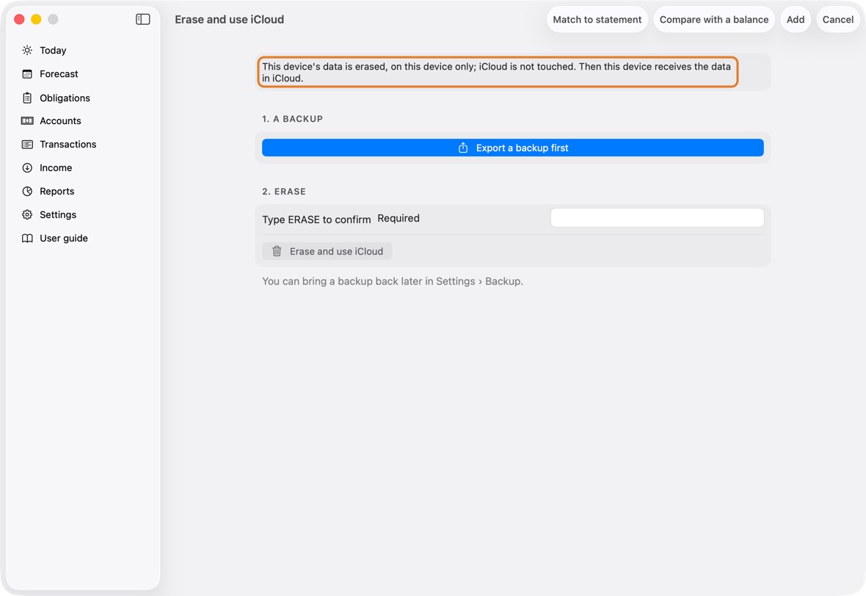Click Erase and use iCloud button
The height and width of the screenshot is (596, 866).
(327, 251)
